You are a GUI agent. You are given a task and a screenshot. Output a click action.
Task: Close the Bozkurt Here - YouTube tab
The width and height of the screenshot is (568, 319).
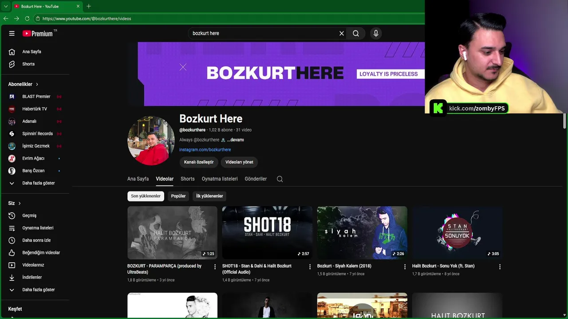(x=79, y=6)
